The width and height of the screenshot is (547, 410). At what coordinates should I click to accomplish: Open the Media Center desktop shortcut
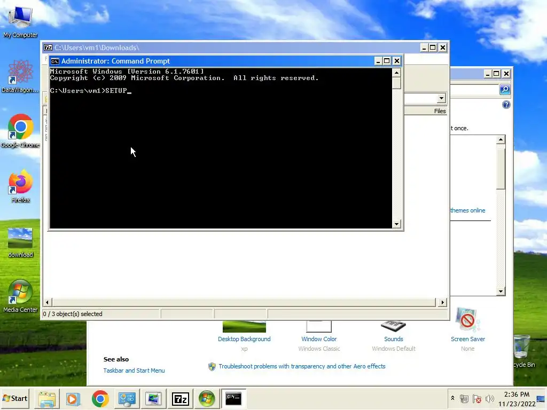point(20,296)
